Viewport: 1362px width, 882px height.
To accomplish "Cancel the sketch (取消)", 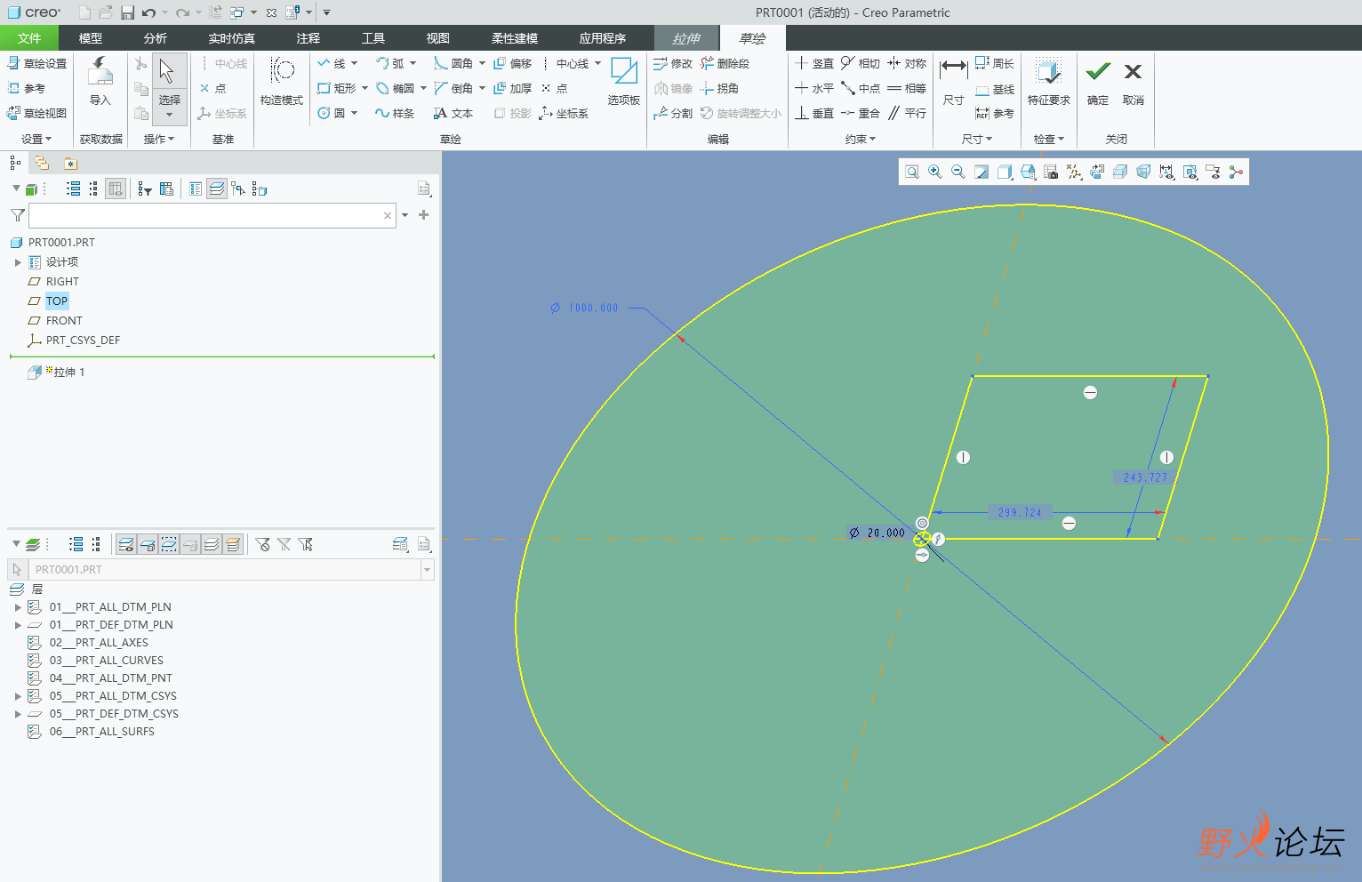I will (x=1133, y=81).
